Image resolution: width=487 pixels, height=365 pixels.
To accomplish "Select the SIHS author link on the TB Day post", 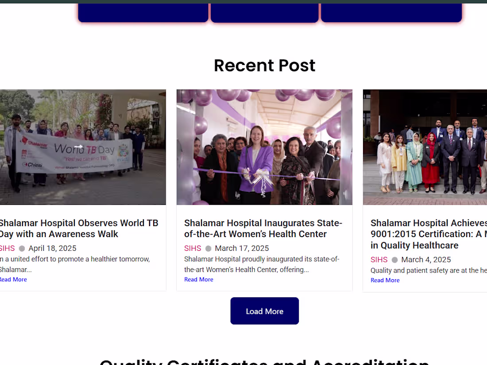I will (x=7, y=248).
